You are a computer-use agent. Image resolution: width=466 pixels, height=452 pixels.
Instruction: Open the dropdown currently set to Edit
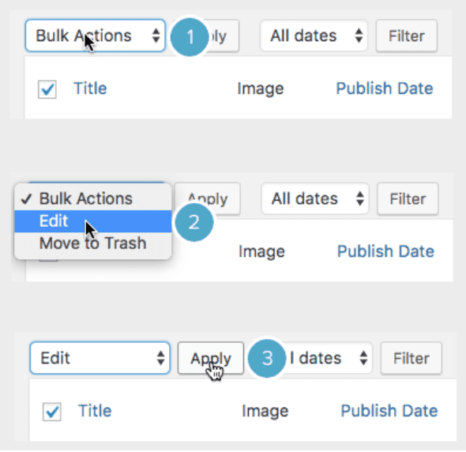pos(100,358)
